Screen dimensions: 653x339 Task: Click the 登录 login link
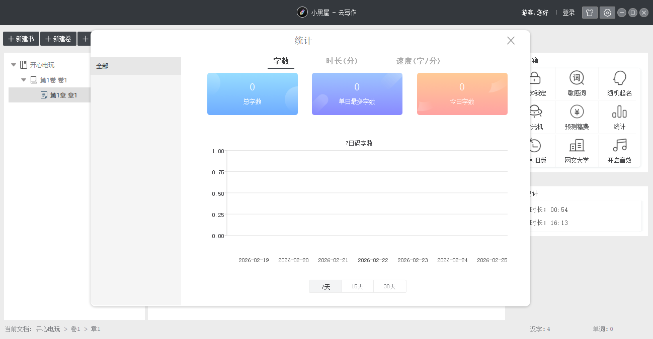(x=568, y=12)
